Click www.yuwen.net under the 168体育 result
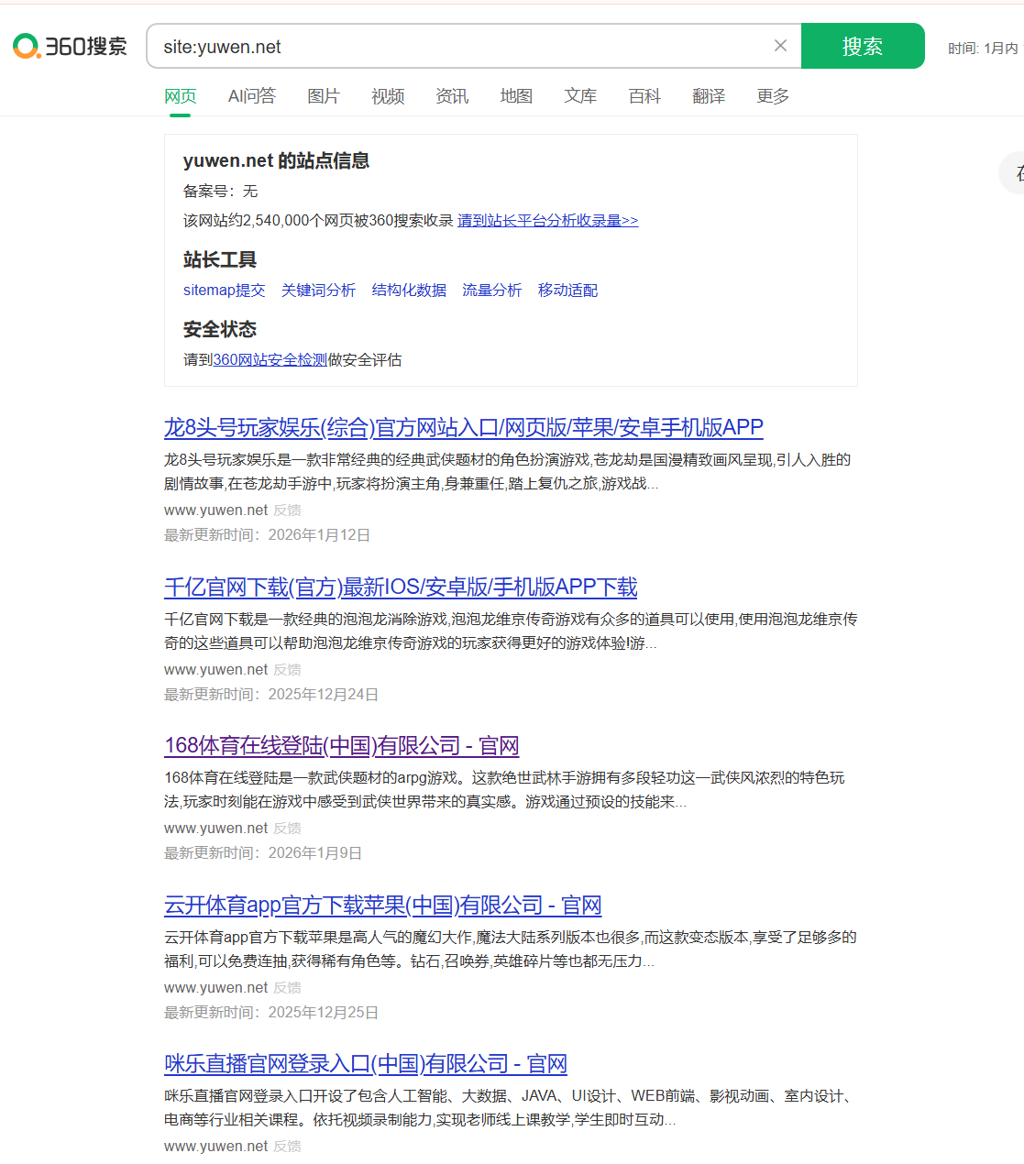 [216, 829]
